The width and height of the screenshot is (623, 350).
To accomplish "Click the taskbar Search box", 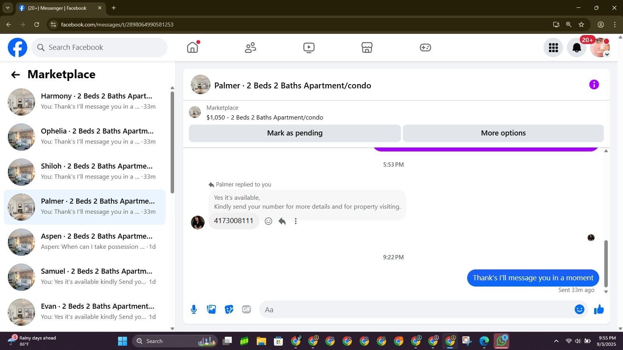I will pos(175,341).
